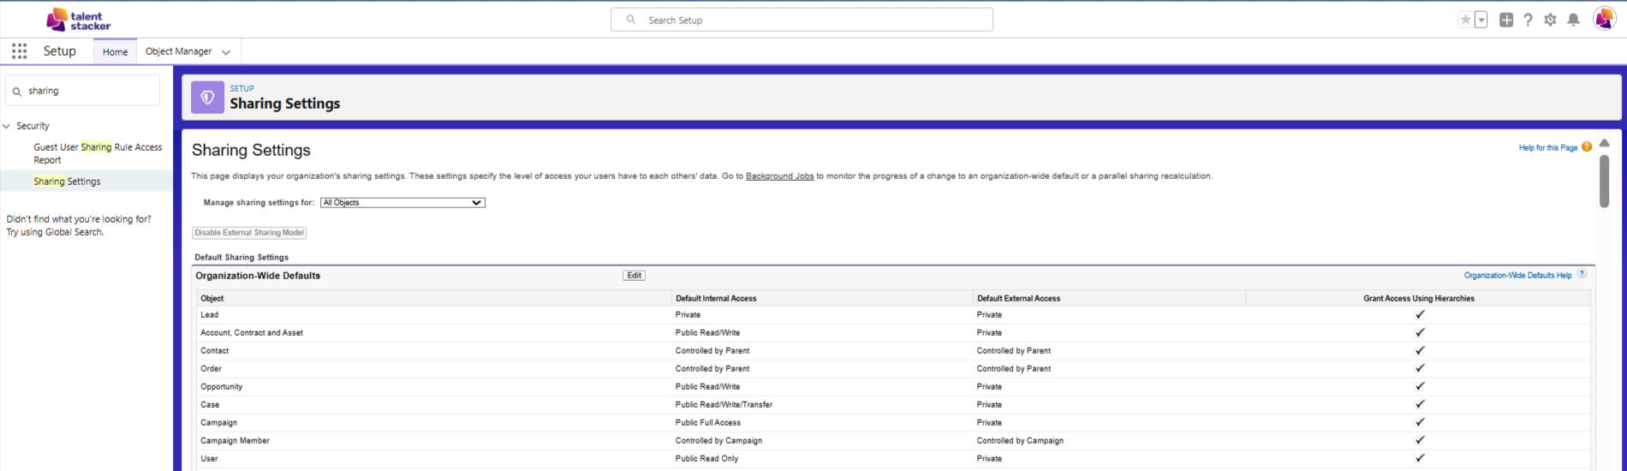Click the Favorites star icon

click(1465, 20)
